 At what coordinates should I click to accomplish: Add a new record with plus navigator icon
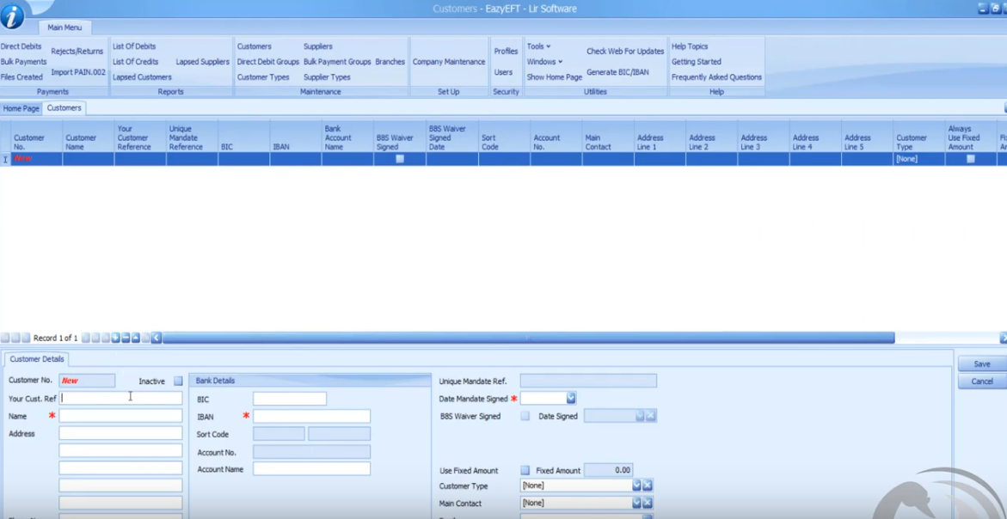click(x=115, y=339)
